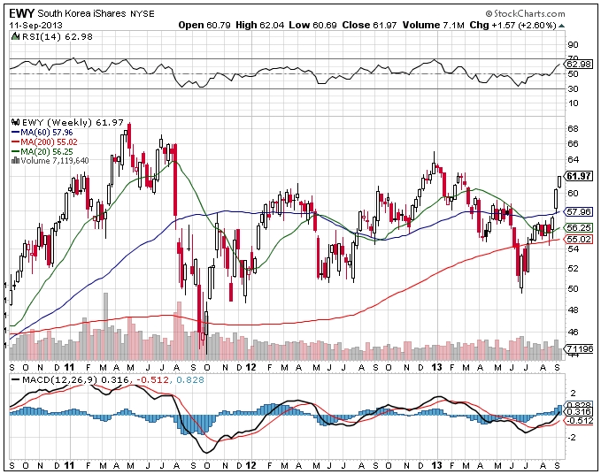Click the -0.512 tag on MACD right axis
The width and height of the screenshot is (601, 474).
click(x=579, y=421)
